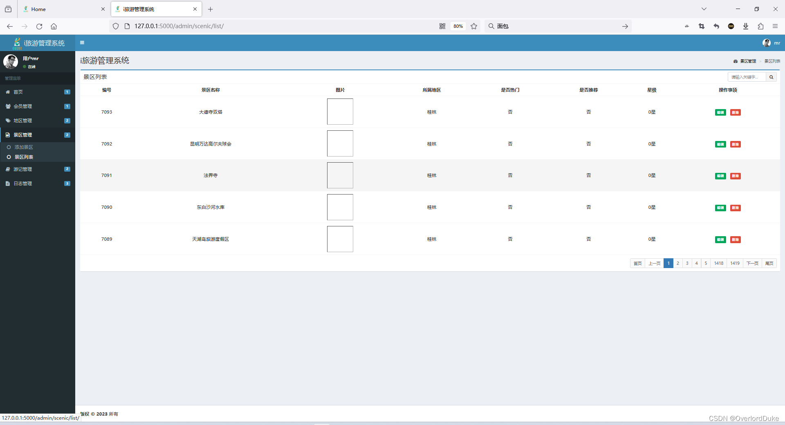The width and height of the screenshot is (785, 425).
Task: Open the downloads toolbar icon
Action: click(746, 26)
